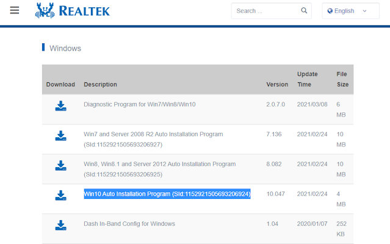Click the 252 KB file size

point(342,229)
